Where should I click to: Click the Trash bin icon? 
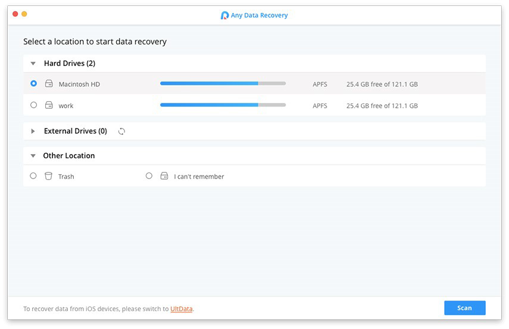(48, 176)
